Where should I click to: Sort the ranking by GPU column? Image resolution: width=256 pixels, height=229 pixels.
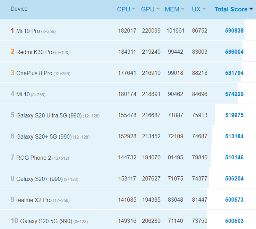click(150, 9)
